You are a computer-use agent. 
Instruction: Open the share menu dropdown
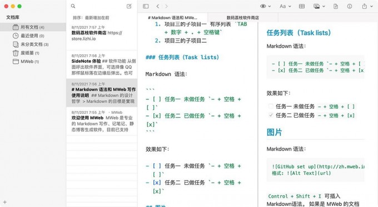point(367,6)
